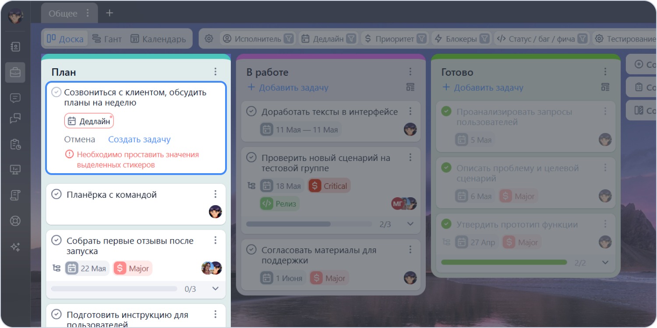
Task: Expand subtasks of Утвердить прототип функции card
Action: [605, 262]
